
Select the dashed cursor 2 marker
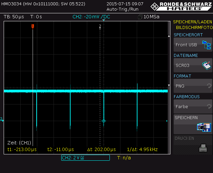pos(100,26)
